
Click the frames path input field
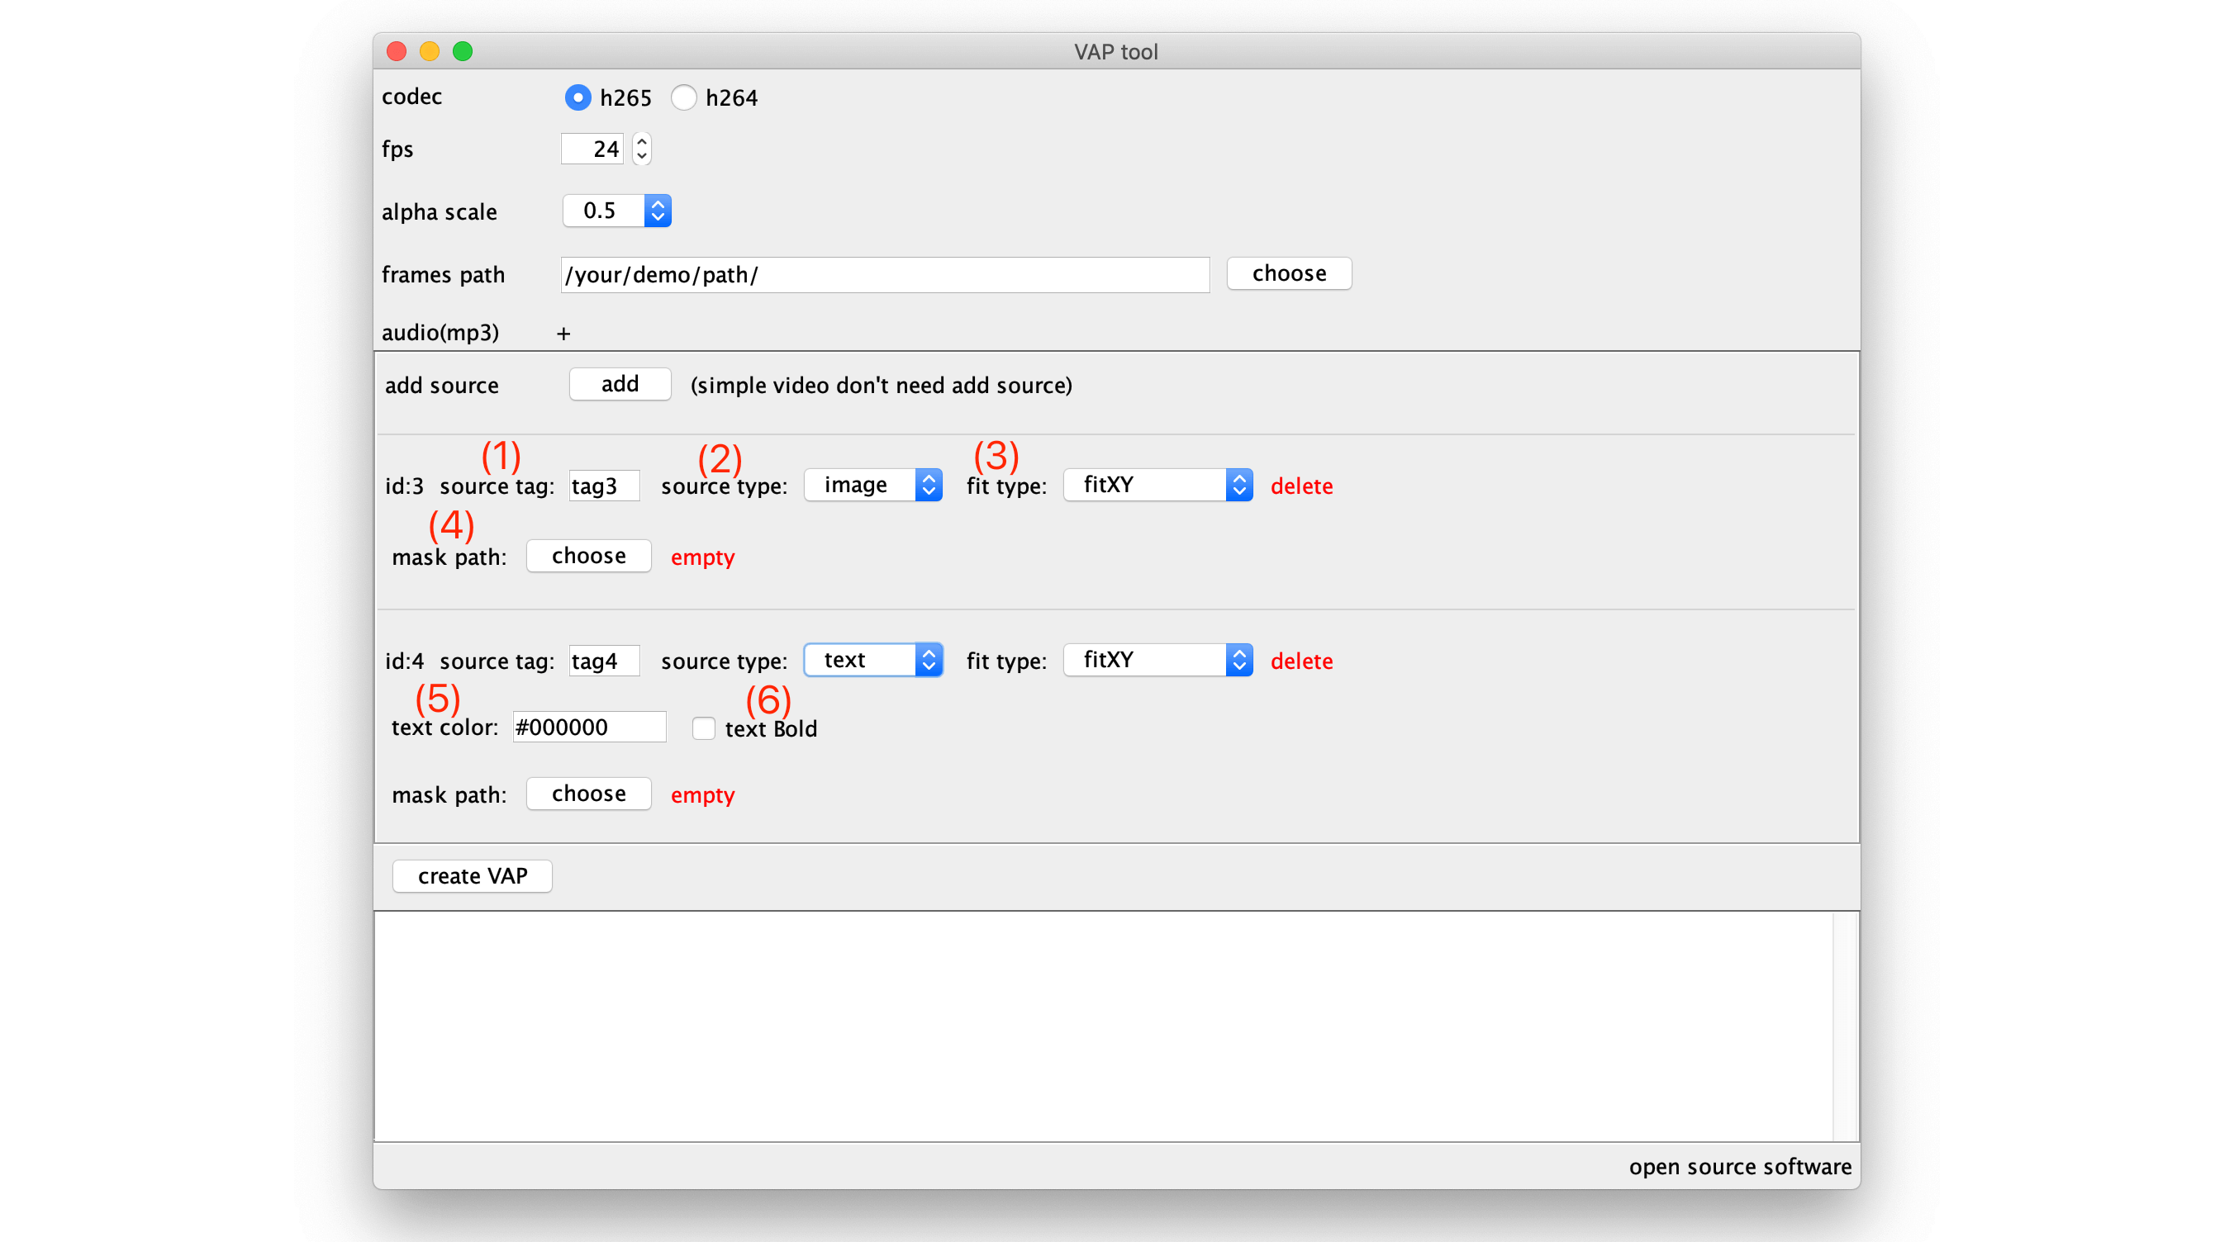click(x=885, y=275)
